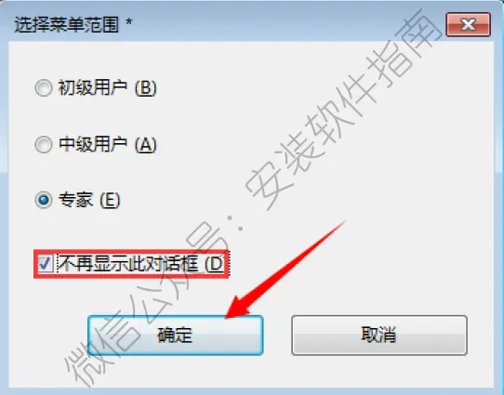The height and width of the screenshot is (395, 504).
Task: Confirm the menu scope with 确定
Action: [x=176, y=336]
